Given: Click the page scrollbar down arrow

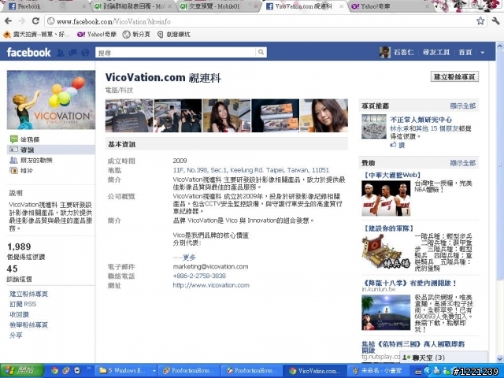Looking at the screenshot, I should [x=500, y=358].
